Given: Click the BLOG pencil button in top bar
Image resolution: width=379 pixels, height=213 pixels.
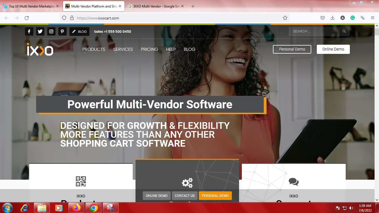Looking at the screenshot, I should (x=79, y=31).
